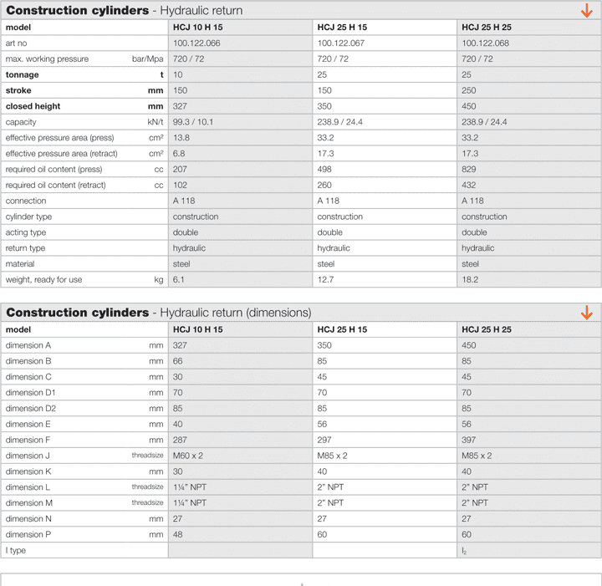The height and width of the screenshot is (586, 602).
Task: Select HCJ 25 H 25 column header in first table
Action: click(487, 28)
